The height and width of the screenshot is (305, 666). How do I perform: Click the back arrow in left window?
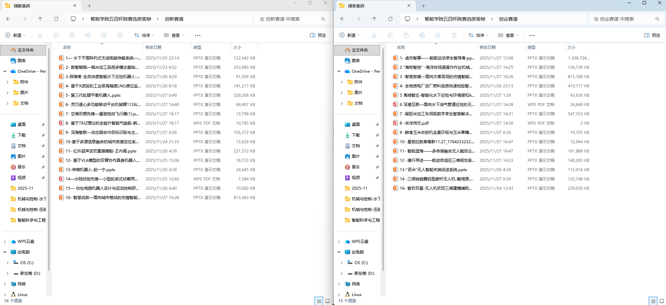[x=8, y=19]
